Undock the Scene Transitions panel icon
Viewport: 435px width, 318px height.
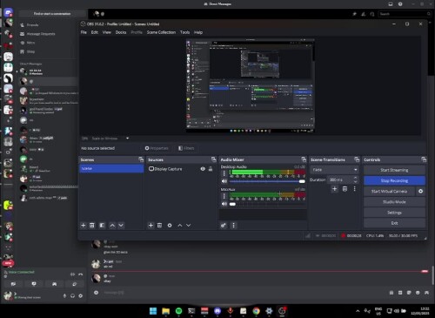(x=357, y=159)
